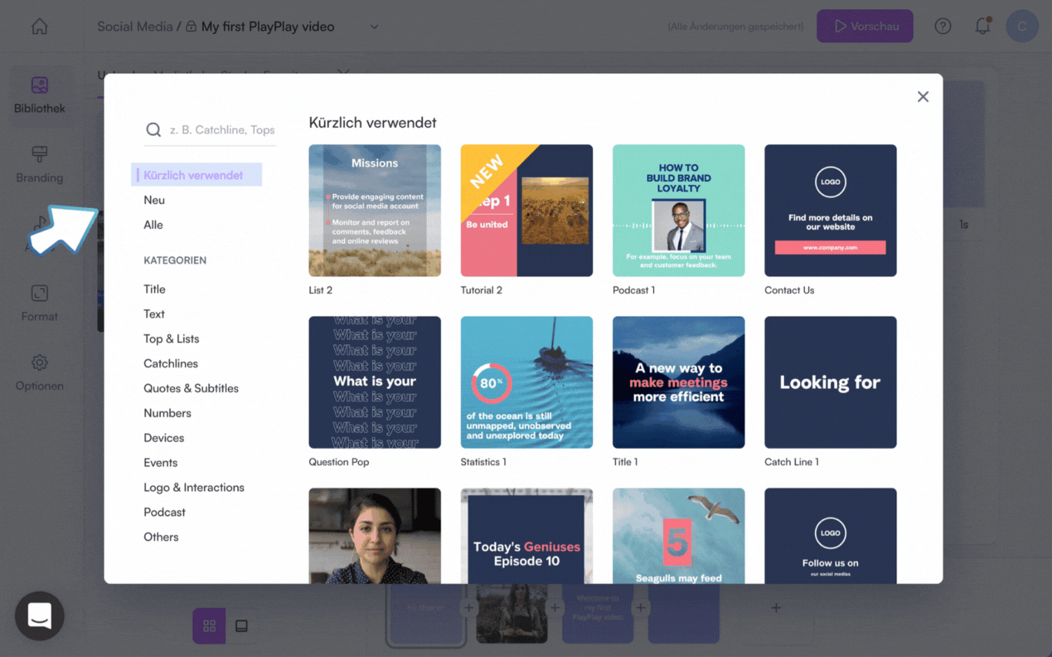The width and height of the screenshot is (1052, 657).
Task: Click the Statistics 1 caption text
Action: [x=484, y=462]
